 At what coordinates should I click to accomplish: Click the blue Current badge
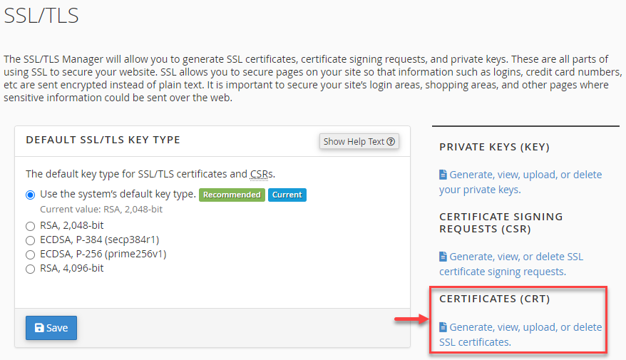[287, 195]
